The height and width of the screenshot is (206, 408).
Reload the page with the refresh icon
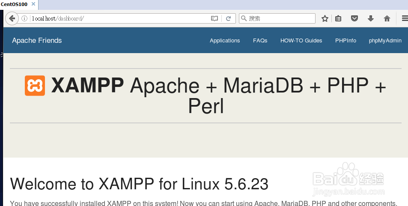pos(229,18)
